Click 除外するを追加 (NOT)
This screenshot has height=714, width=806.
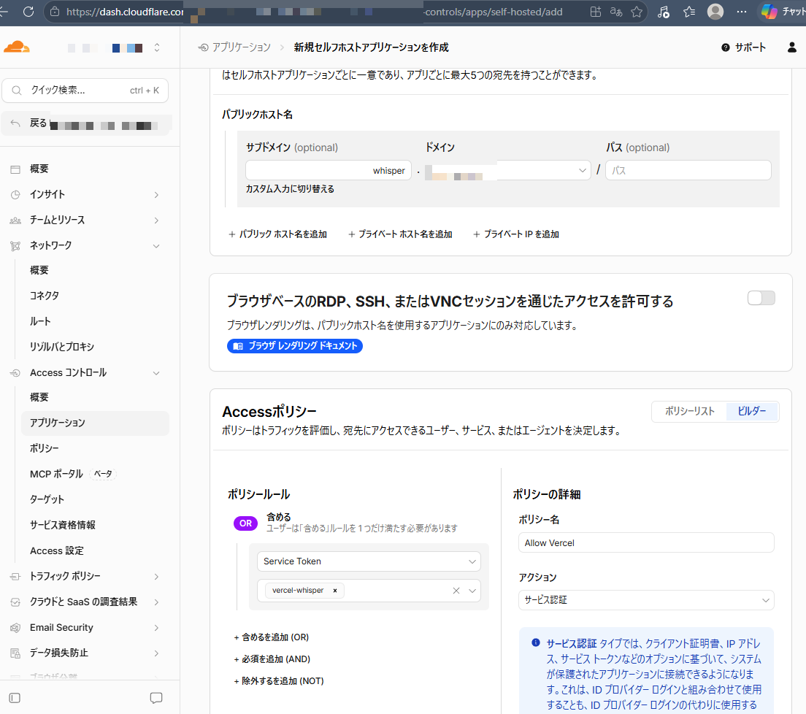(x=279, y=681)
